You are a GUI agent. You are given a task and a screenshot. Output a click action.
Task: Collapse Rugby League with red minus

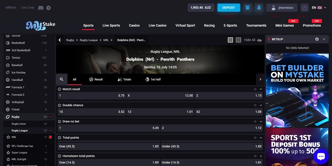point(50,131)
